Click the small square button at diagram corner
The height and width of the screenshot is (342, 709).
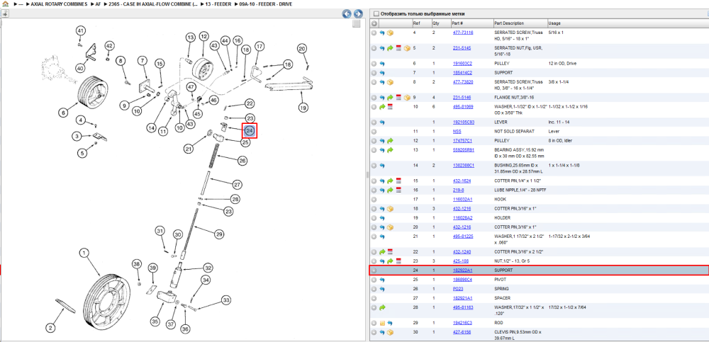pos(357,23)
